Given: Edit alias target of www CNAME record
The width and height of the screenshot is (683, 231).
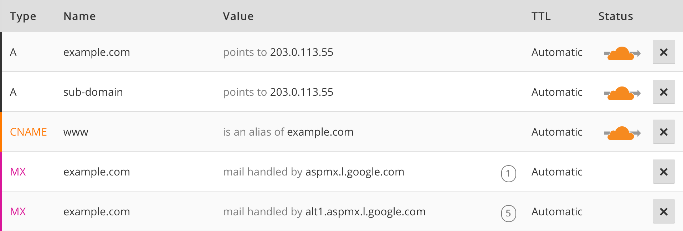Looking at the screenshot, I should (x=320, y=132).
